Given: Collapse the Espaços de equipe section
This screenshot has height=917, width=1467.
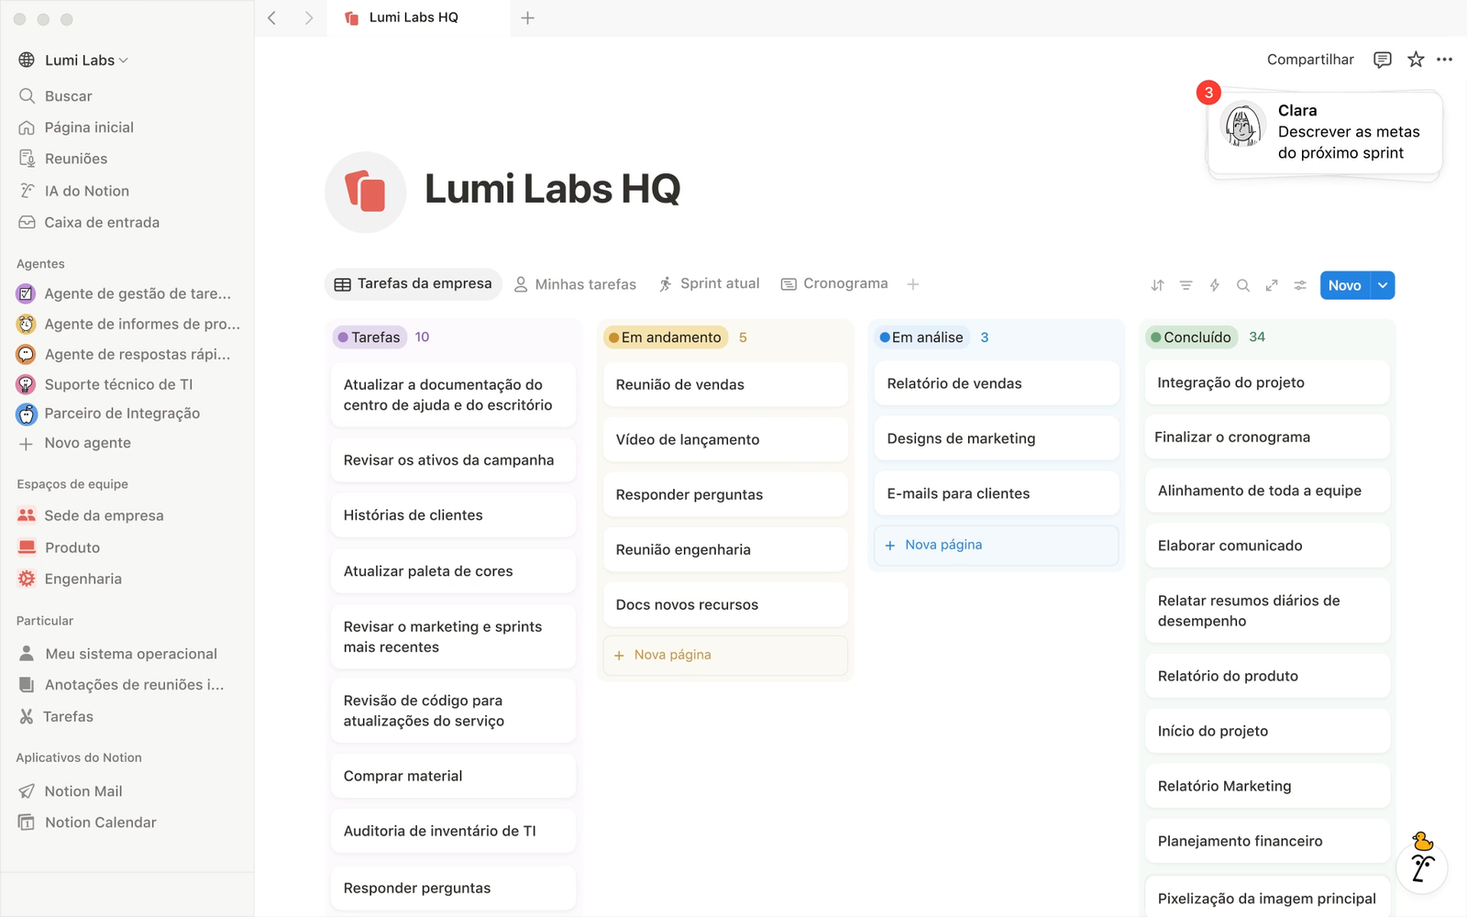Looking at the screenshot, I should (x=72, y=484).
